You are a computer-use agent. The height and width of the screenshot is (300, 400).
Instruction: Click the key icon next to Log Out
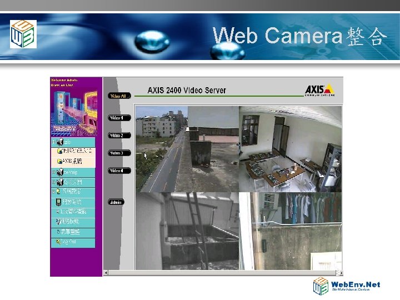[58, 242]
